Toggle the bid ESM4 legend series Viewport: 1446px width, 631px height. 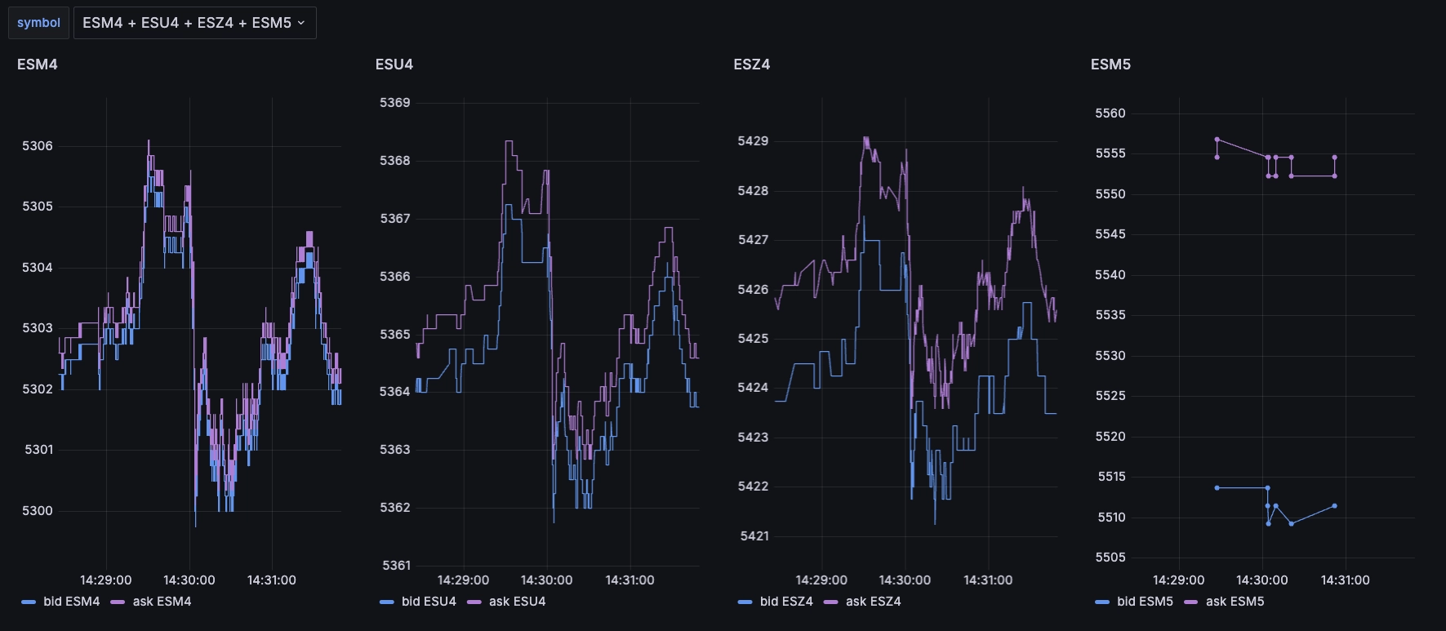[71, 602]
